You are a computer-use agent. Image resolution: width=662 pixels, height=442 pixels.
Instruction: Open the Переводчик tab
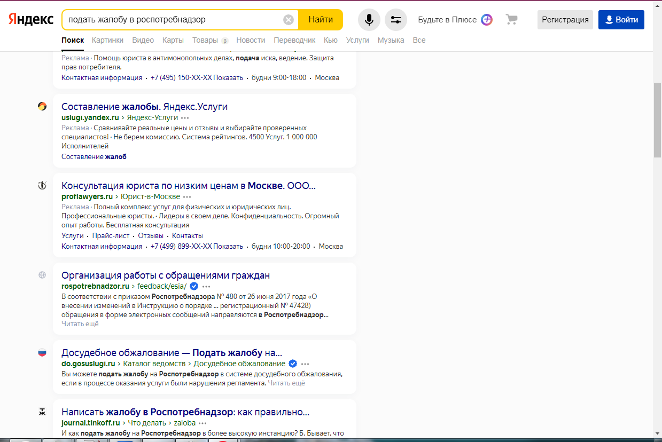[x=294, y=40]
